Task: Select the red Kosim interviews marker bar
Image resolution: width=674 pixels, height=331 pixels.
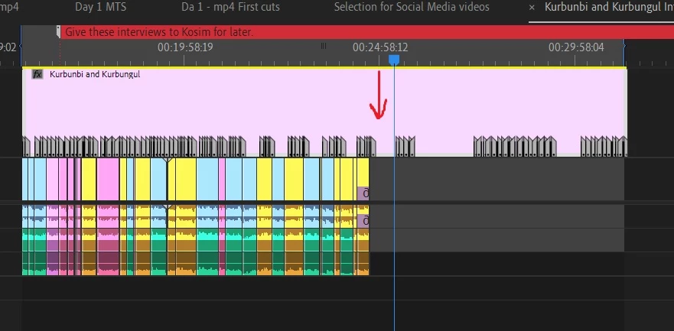Action: pos(367,32)
